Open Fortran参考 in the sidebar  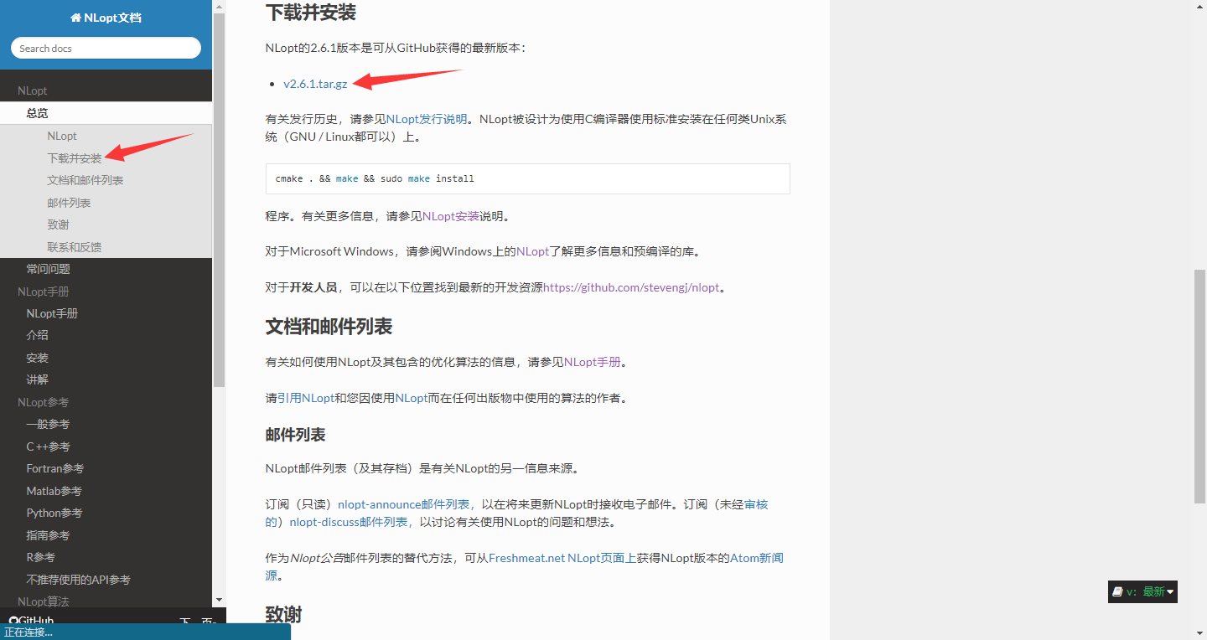pos(55,468)
